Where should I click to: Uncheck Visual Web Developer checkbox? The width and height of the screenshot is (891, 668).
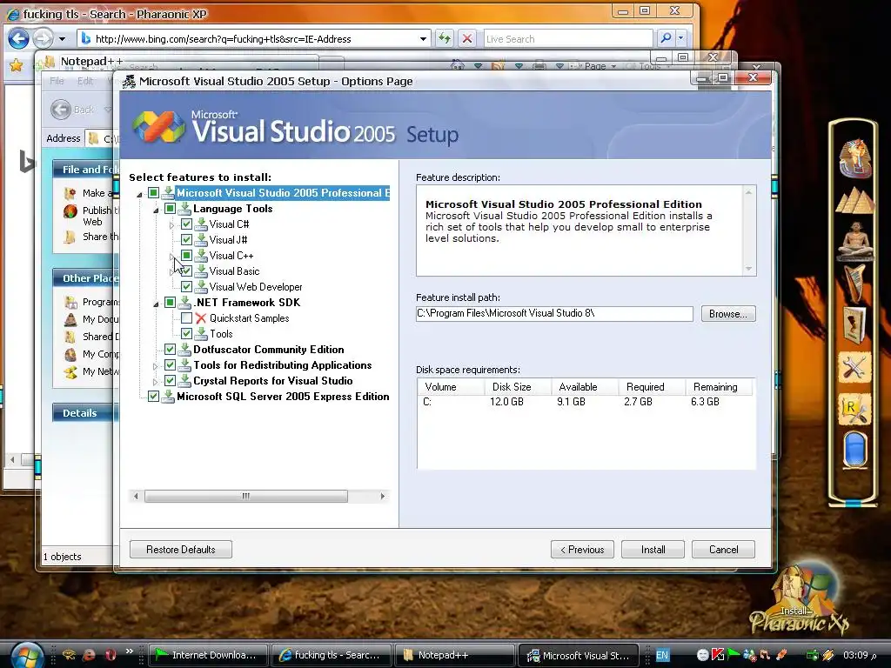186,287
